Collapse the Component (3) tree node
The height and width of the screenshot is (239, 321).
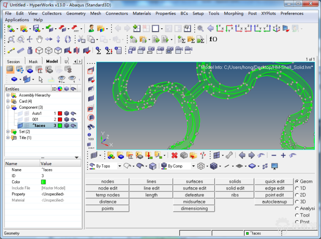(8, 107)
